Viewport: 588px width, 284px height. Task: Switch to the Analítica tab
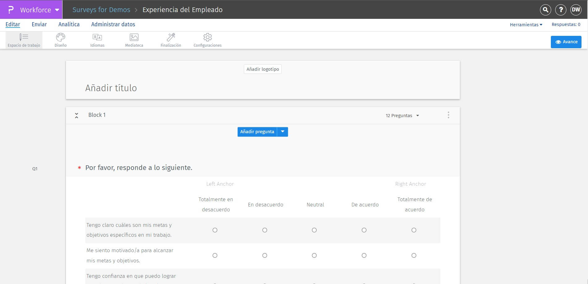[x=69, y=24]
